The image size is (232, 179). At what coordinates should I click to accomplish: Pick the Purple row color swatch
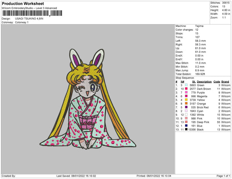pos(186,92)
